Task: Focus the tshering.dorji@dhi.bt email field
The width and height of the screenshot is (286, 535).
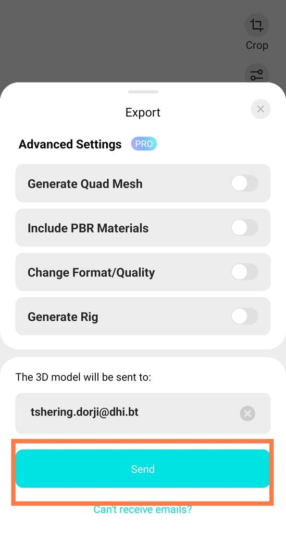Action: click(x=143, y=413)
